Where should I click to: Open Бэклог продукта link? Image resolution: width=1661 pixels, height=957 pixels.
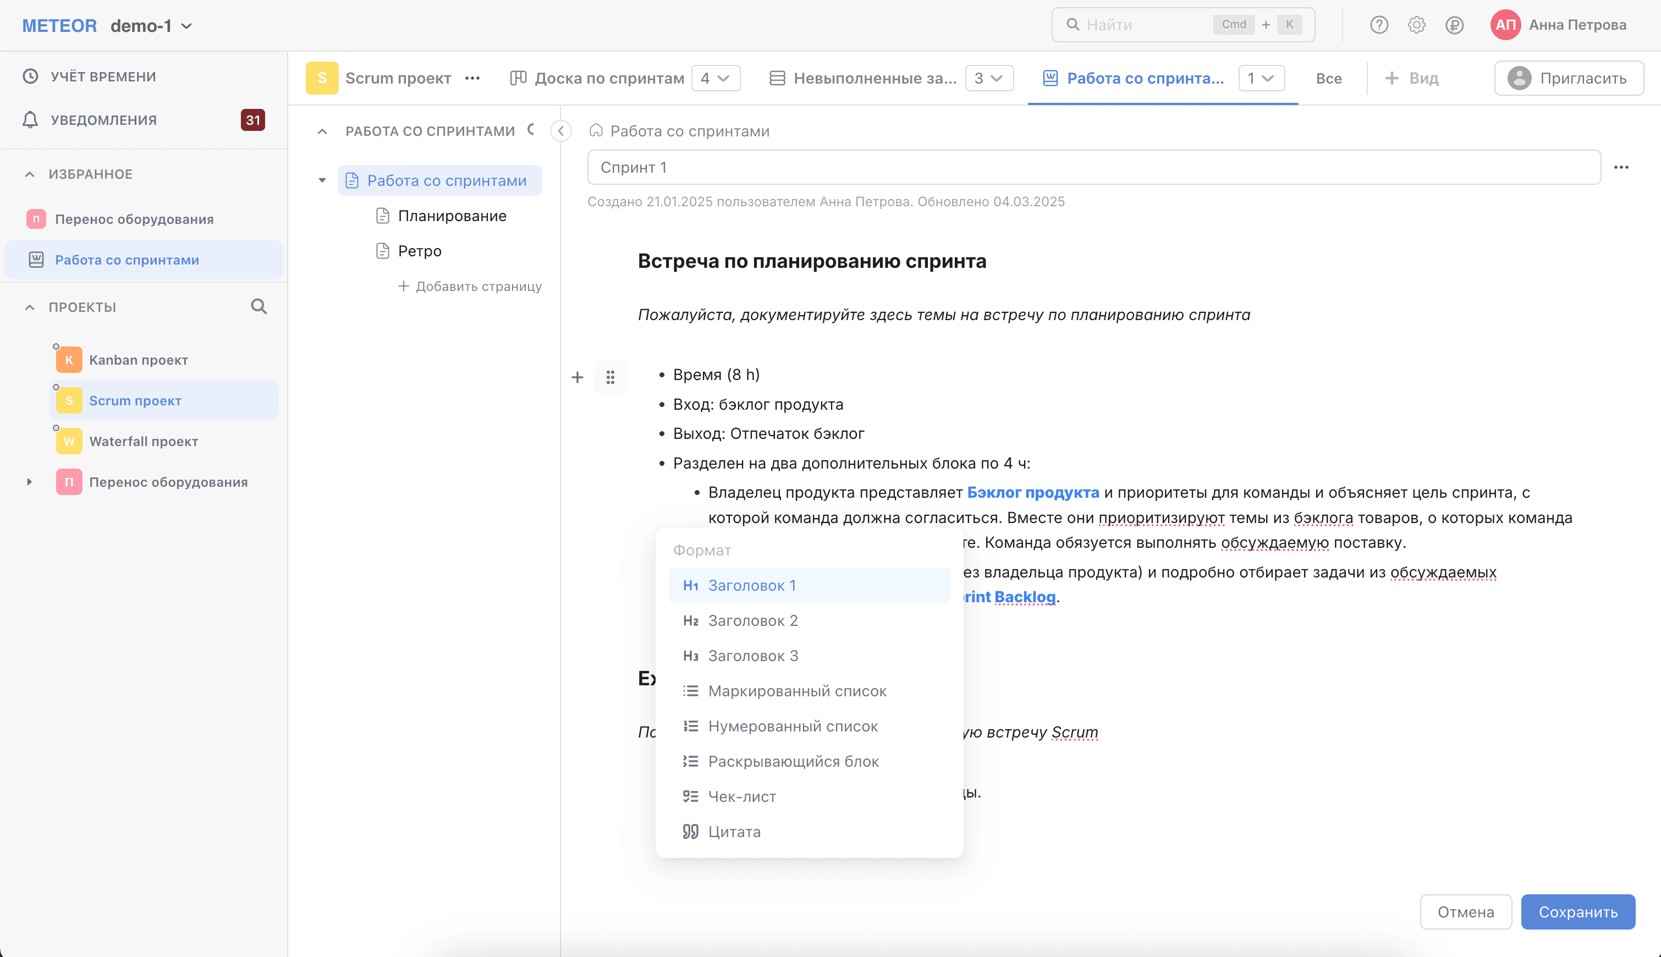click(1032, 492)
